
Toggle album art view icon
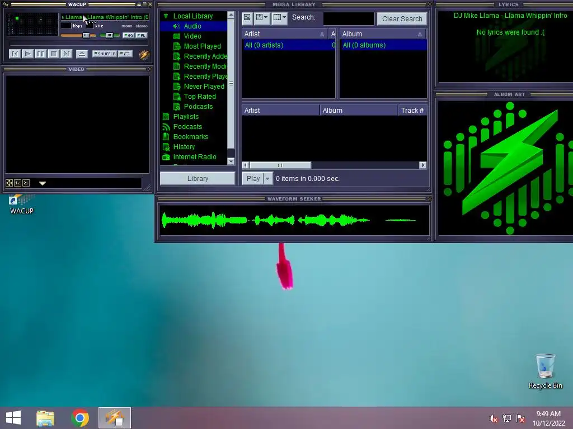pos(247,17)
